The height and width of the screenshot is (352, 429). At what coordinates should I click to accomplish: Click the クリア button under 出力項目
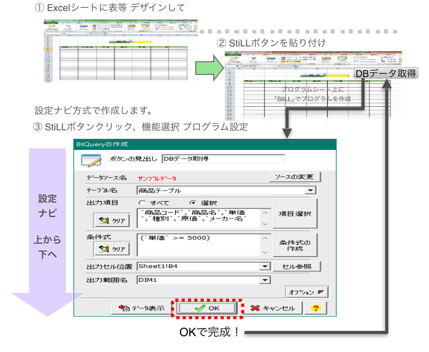point(112,221)
